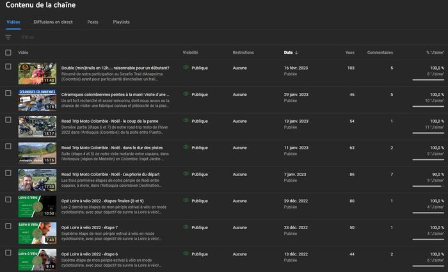Click the eye icon on the l'euphorie du départ row
Image resolution: width=448 pixels, height=272 pixels.
[186, 173]
